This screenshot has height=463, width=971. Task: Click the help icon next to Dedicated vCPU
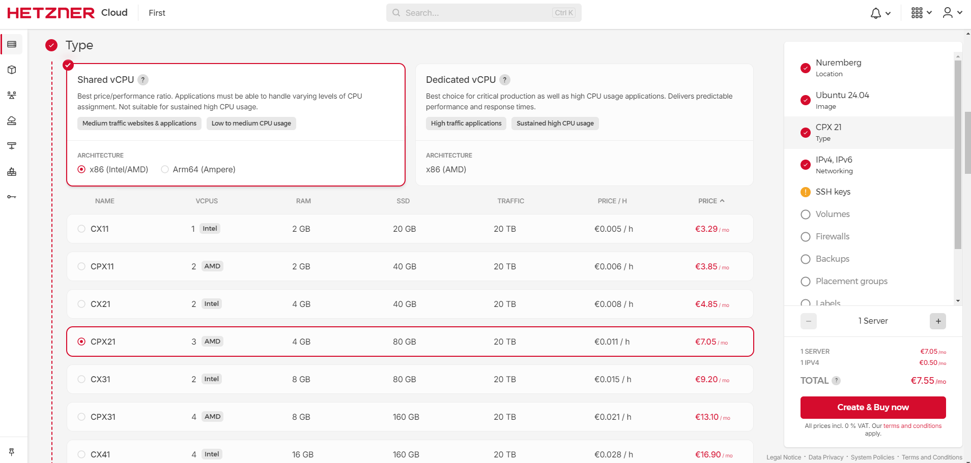pyautogui.click(x=505, y=80)
